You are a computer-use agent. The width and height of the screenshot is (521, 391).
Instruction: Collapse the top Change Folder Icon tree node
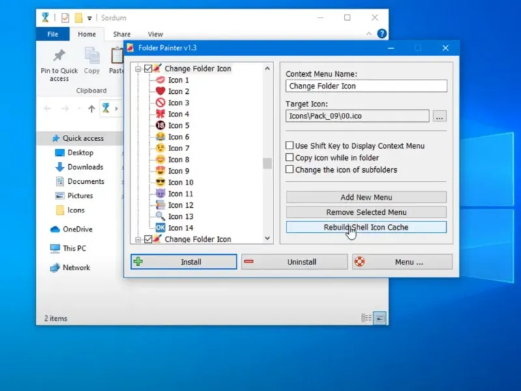tap(138, 69)
